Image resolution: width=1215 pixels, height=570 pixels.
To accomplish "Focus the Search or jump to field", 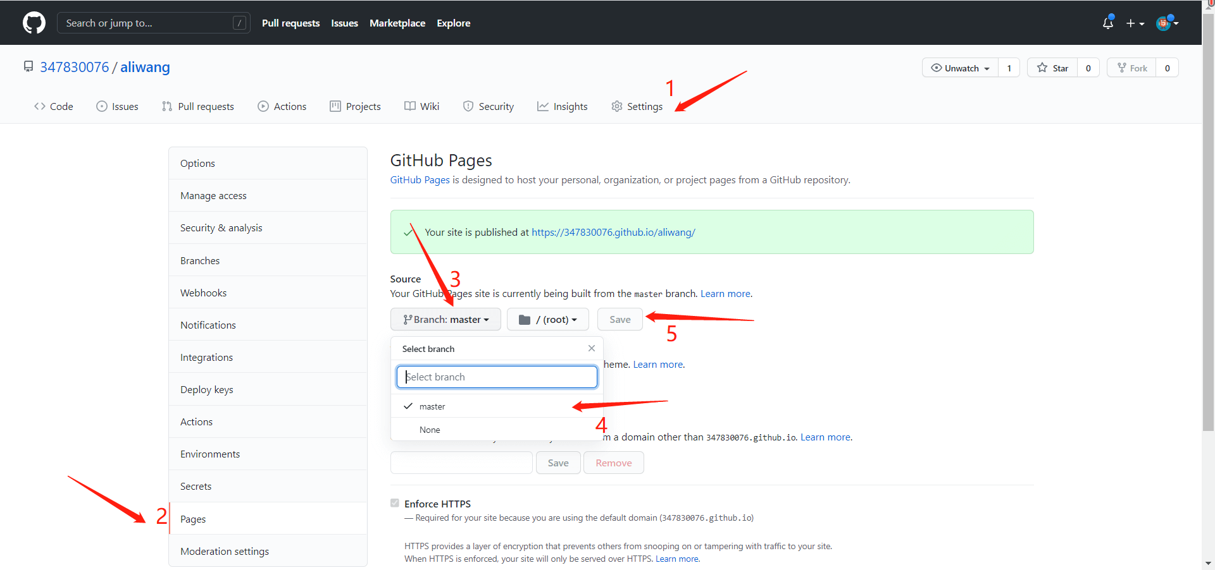I will pos(154,23).
